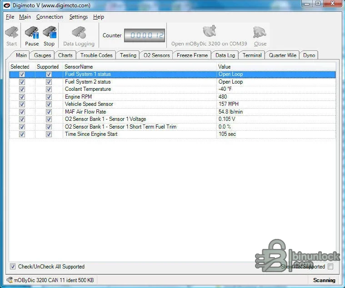Enable the Show Not Supported checkbox

330,267
